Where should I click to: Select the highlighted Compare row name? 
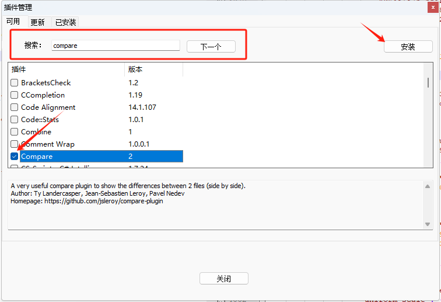point(37,157)
